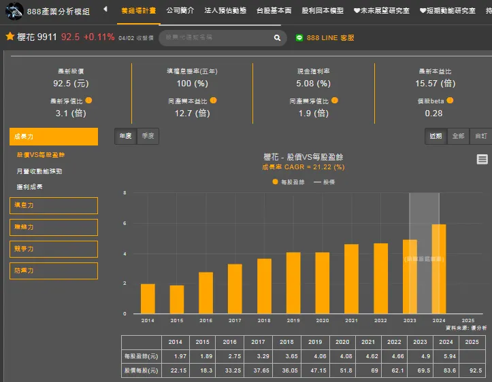Click the 最新本益比 15.57 (倍) value
The image size is (492, 382).
[x=436, y=84]
